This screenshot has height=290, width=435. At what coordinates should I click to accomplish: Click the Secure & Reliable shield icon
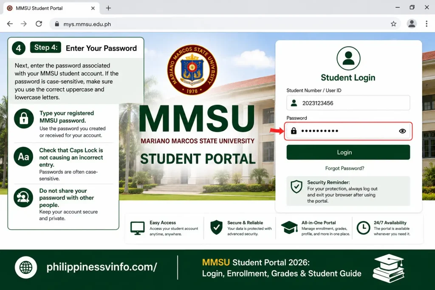216,227
